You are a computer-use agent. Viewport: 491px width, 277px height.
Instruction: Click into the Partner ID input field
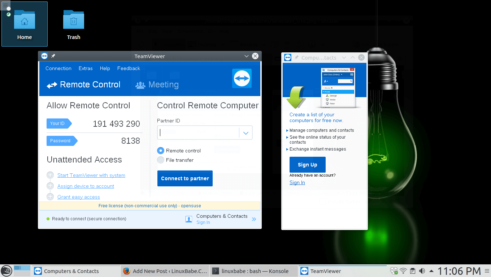[x=199, y=133]
